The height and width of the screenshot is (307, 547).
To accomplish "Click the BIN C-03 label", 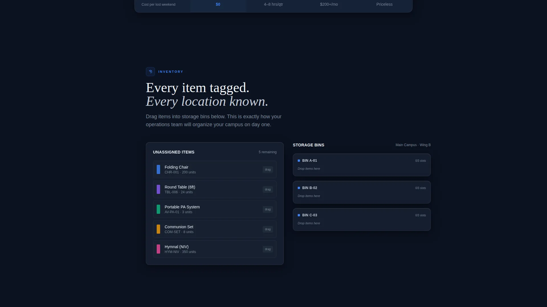I will click(309, 215).
